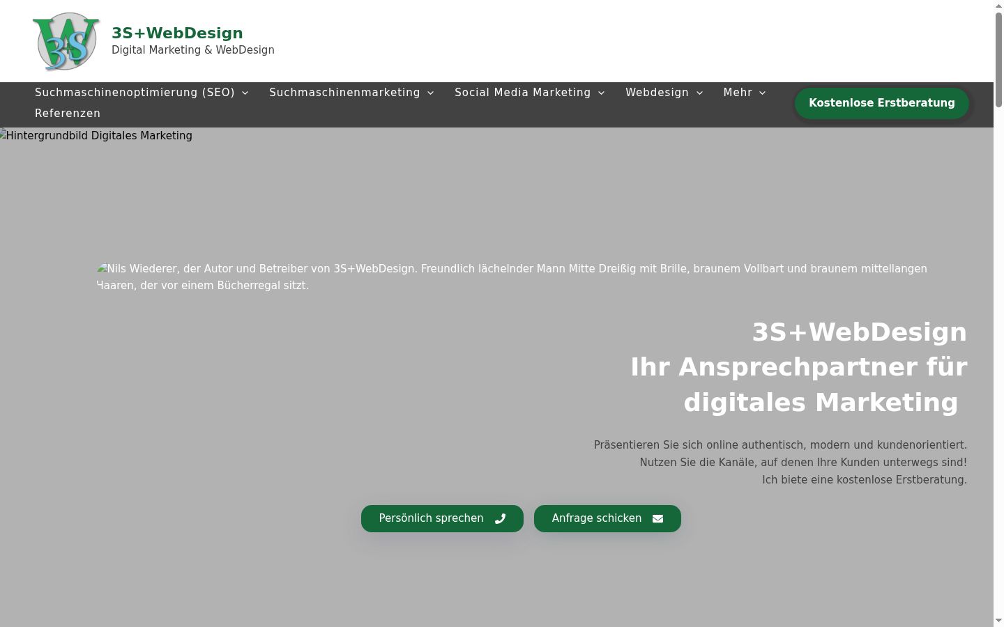Open the Suchmaschinenoptimierung (SEO) menu item

[x=135, y=93]
